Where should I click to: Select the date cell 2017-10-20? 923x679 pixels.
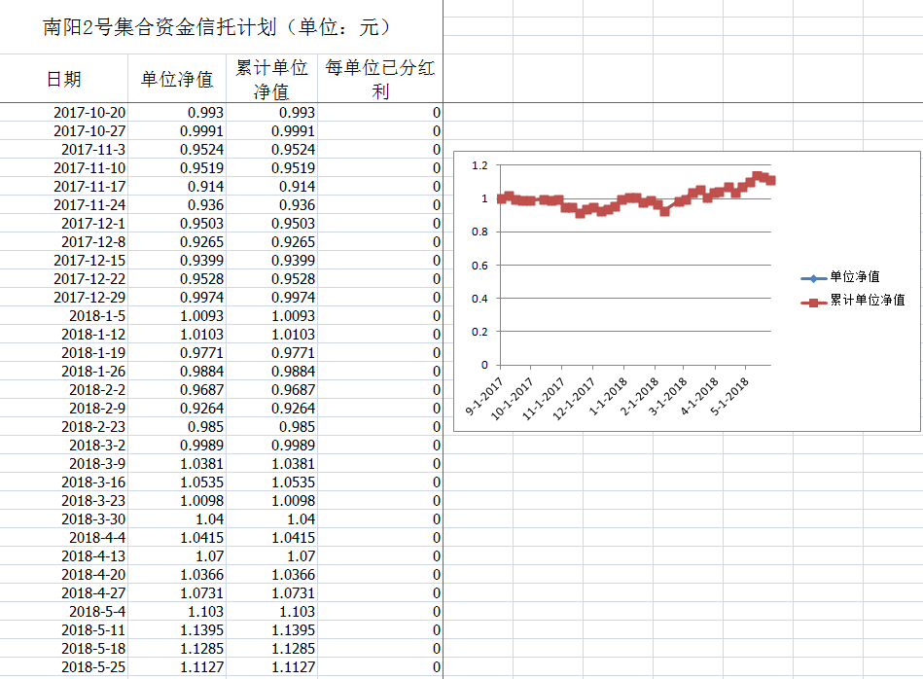click(x=89, y=113)
